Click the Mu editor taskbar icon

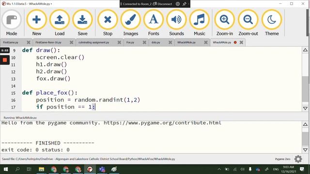click(90, 169)
